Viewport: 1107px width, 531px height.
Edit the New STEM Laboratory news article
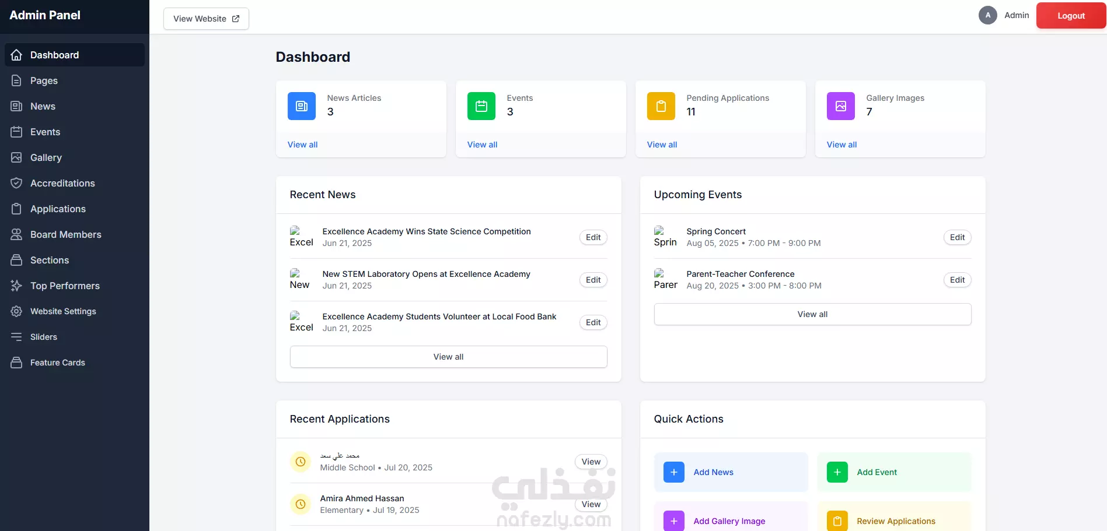[x=593, y=280]
